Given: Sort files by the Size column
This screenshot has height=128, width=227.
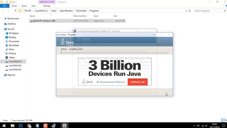Looking at the screenshot, I should click(115, 16).
